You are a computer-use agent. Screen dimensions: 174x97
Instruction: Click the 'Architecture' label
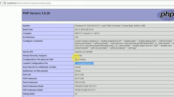29,37
